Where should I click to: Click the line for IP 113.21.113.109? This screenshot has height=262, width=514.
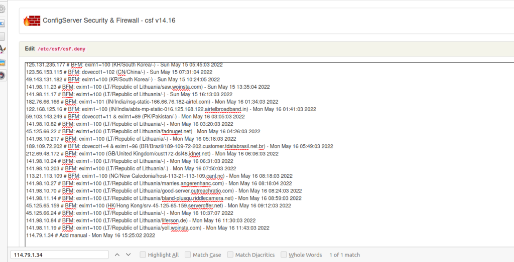tap(159, 176)
